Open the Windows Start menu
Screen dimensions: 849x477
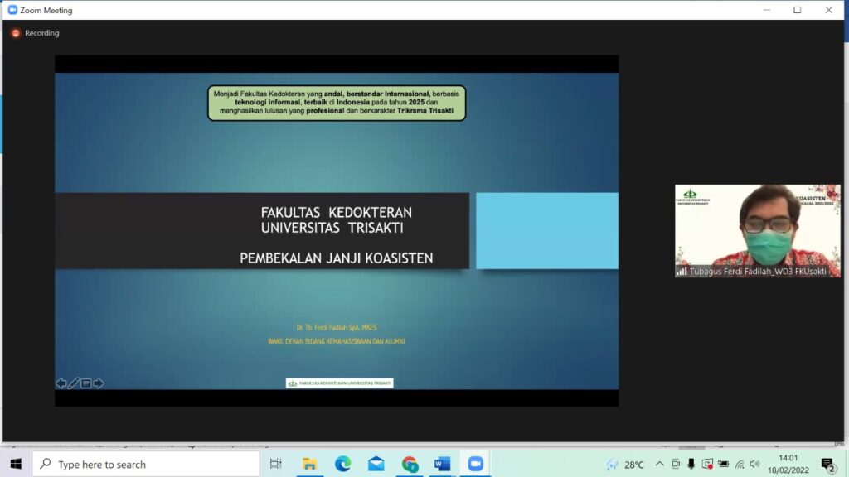point(16,464)
